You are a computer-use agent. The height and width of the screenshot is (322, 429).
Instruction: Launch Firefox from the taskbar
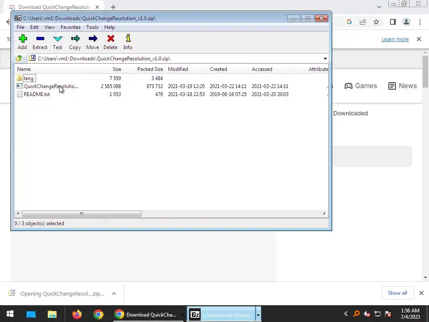(77, 314)
